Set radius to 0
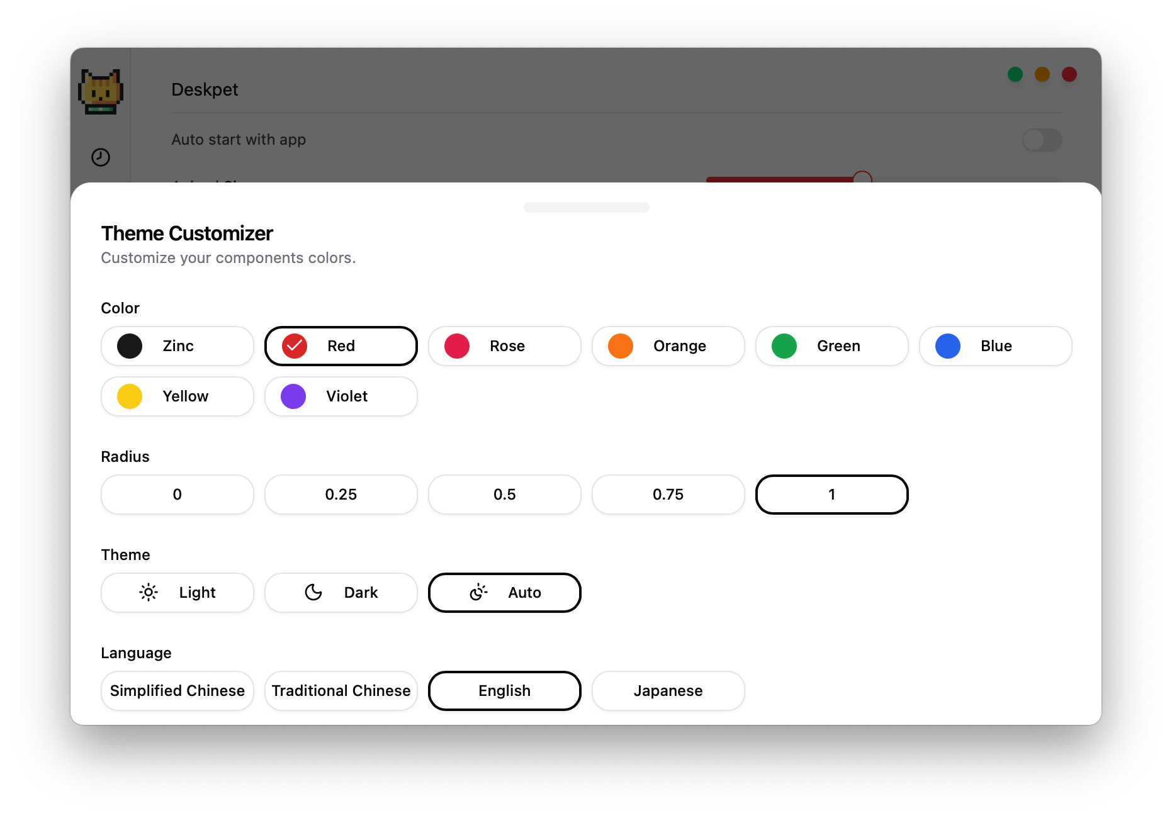1172x818 pixels. 177,495
